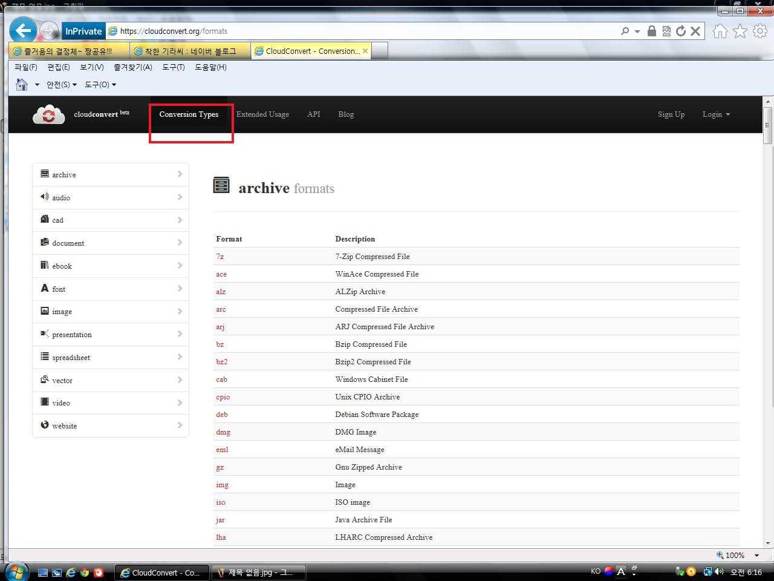Open the 안전(S) dropdown menu
Screen dimensions: 774x581
(62, 85)
